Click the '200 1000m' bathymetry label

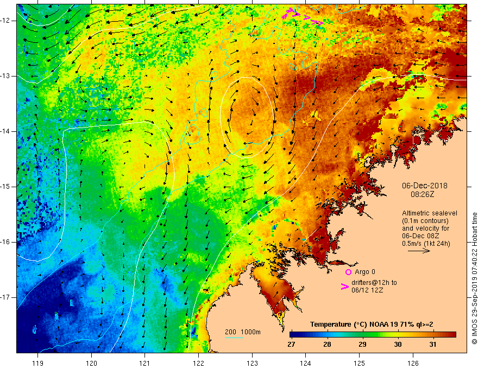[x=243, y=332]
